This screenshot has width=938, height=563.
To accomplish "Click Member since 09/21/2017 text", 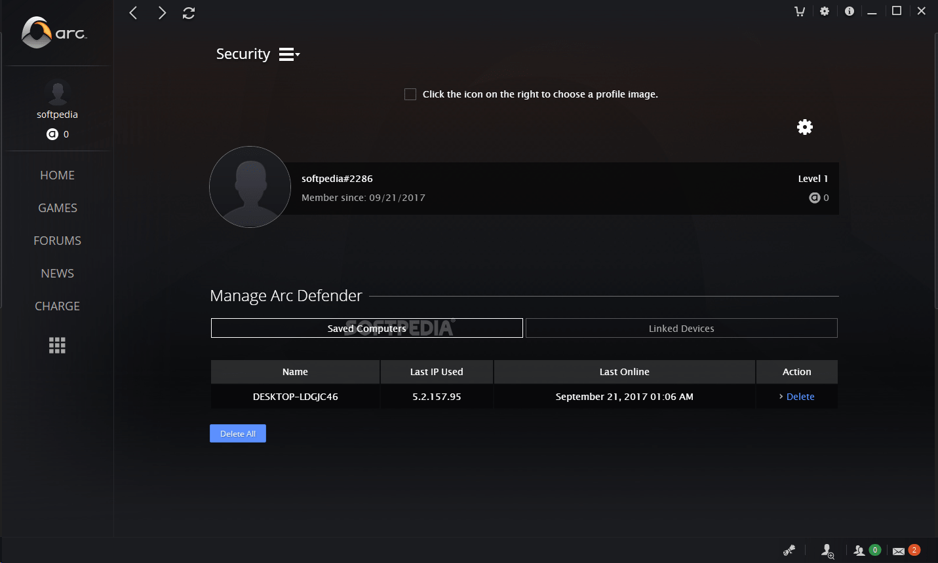I will (x=363, y=198).
